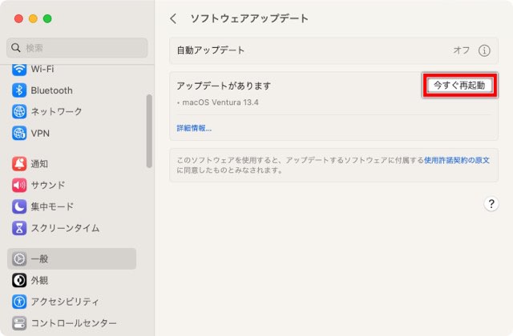The height and width of the screenshot is (336, 513).
Task: Select Wi-Fi label in sidebar
Action: click(42, 69)
